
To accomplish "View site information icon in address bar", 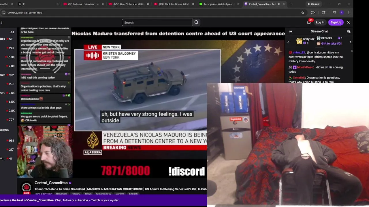I will coord(3,13).
